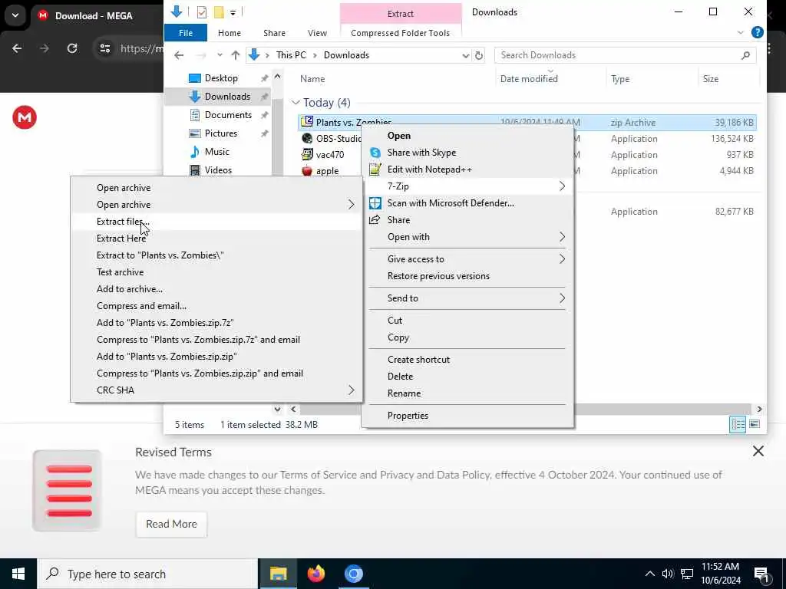The image size is (786, 589).
Task: Expand second Open archive submenu arrow
Action: (x=351, y=204)
